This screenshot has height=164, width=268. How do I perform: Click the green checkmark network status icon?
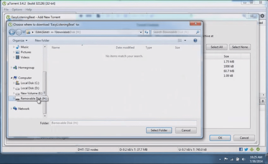tap(258, 149)
